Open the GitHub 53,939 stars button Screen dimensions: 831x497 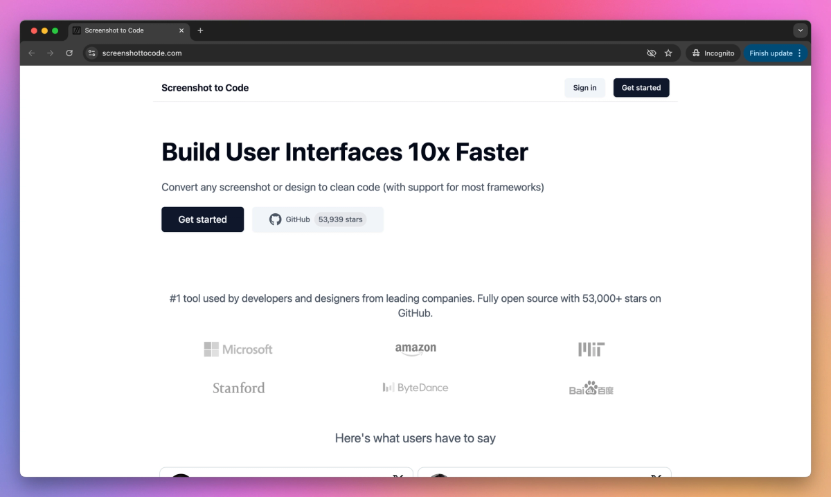pos(318,219)
